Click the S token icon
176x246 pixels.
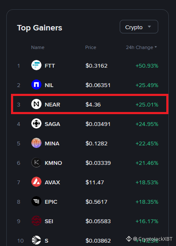(x=36, y=240)
